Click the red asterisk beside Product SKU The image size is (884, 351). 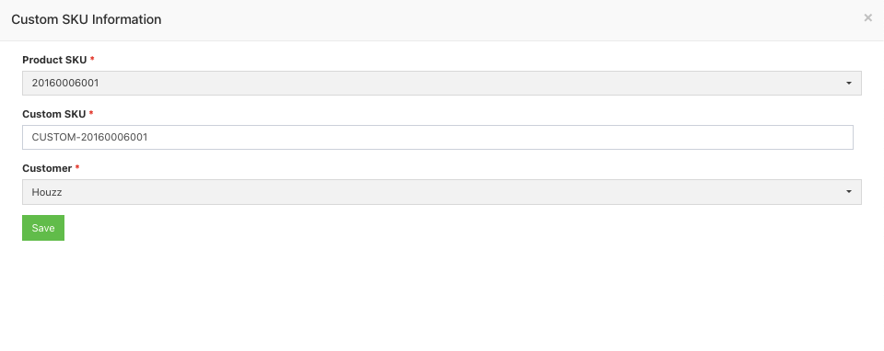coord(92,59)
